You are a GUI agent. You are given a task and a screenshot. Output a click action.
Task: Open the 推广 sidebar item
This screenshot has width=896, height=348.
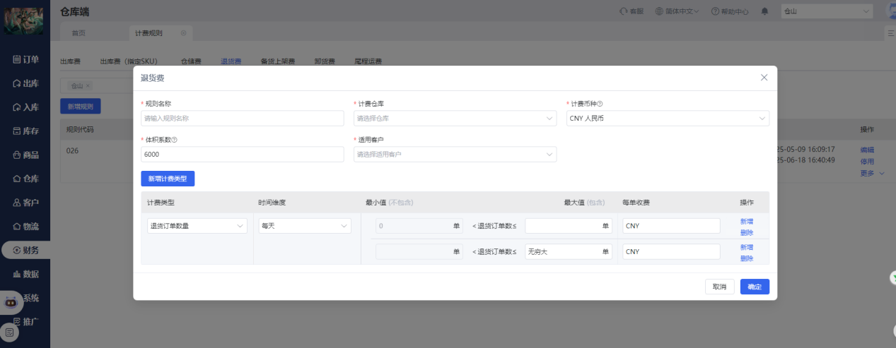(25, 322)
